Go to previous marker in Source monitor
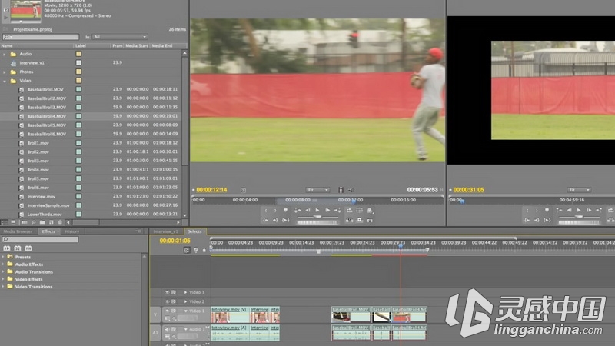Viewport: 615px width, 346px height. 298,211
